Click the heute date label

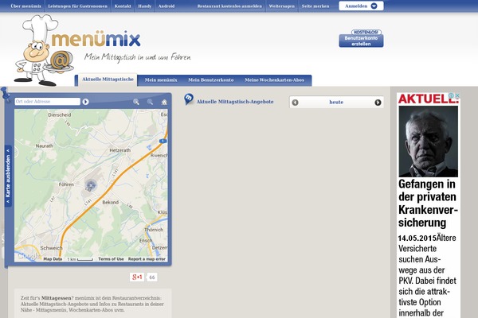(x=336, y=103)
